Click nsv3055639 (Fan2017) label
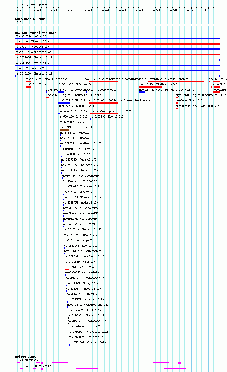 [80, 262]
